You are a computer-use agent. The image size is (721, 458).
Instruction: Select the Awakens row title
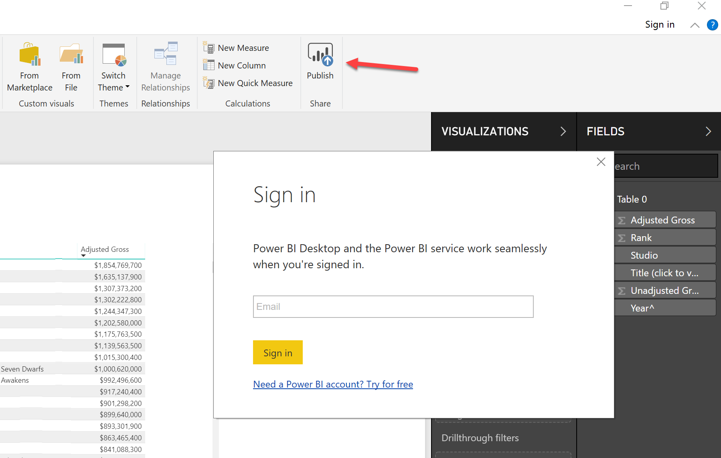coord(15,380)
